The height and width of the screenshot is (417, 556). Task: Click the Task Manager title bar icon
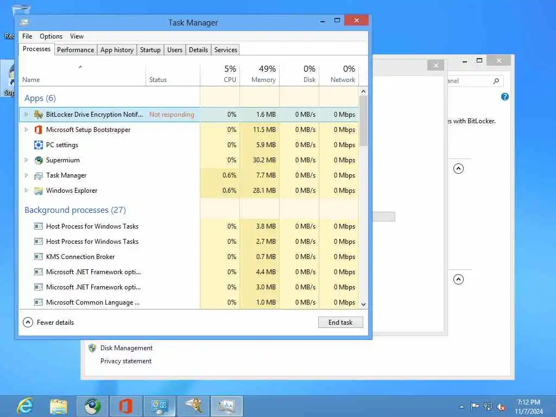pos(24,22)
